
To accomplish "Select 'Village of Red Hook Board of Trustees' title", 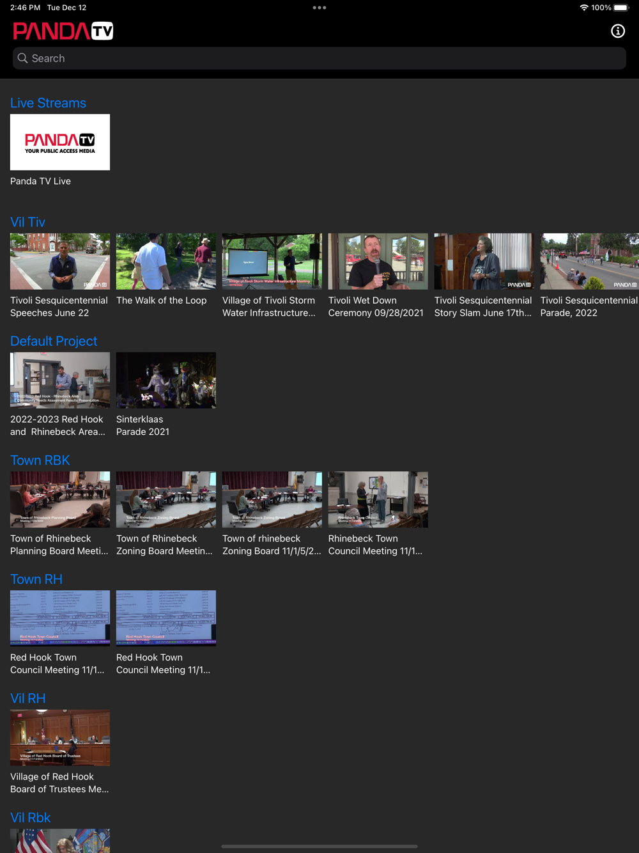I will click(x=59, y=783).
